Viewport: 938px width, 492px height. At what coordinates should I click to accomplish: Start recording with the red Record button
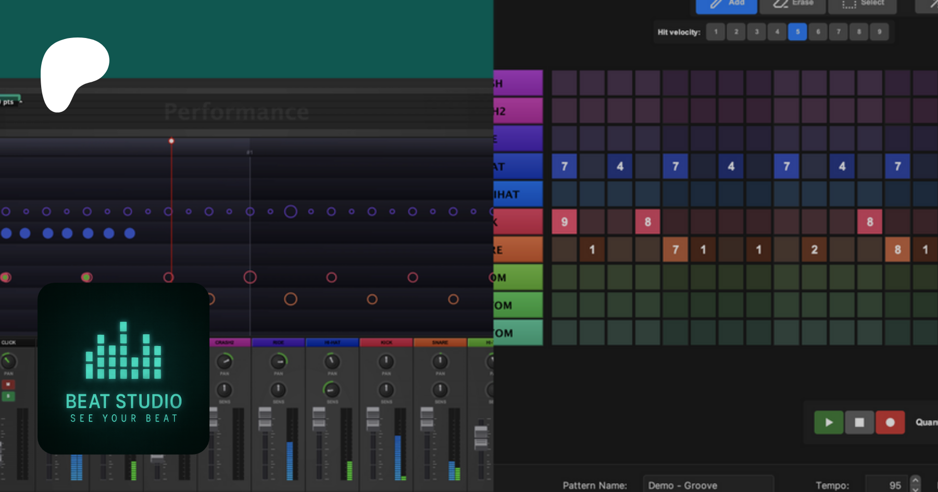pos(890,422)
